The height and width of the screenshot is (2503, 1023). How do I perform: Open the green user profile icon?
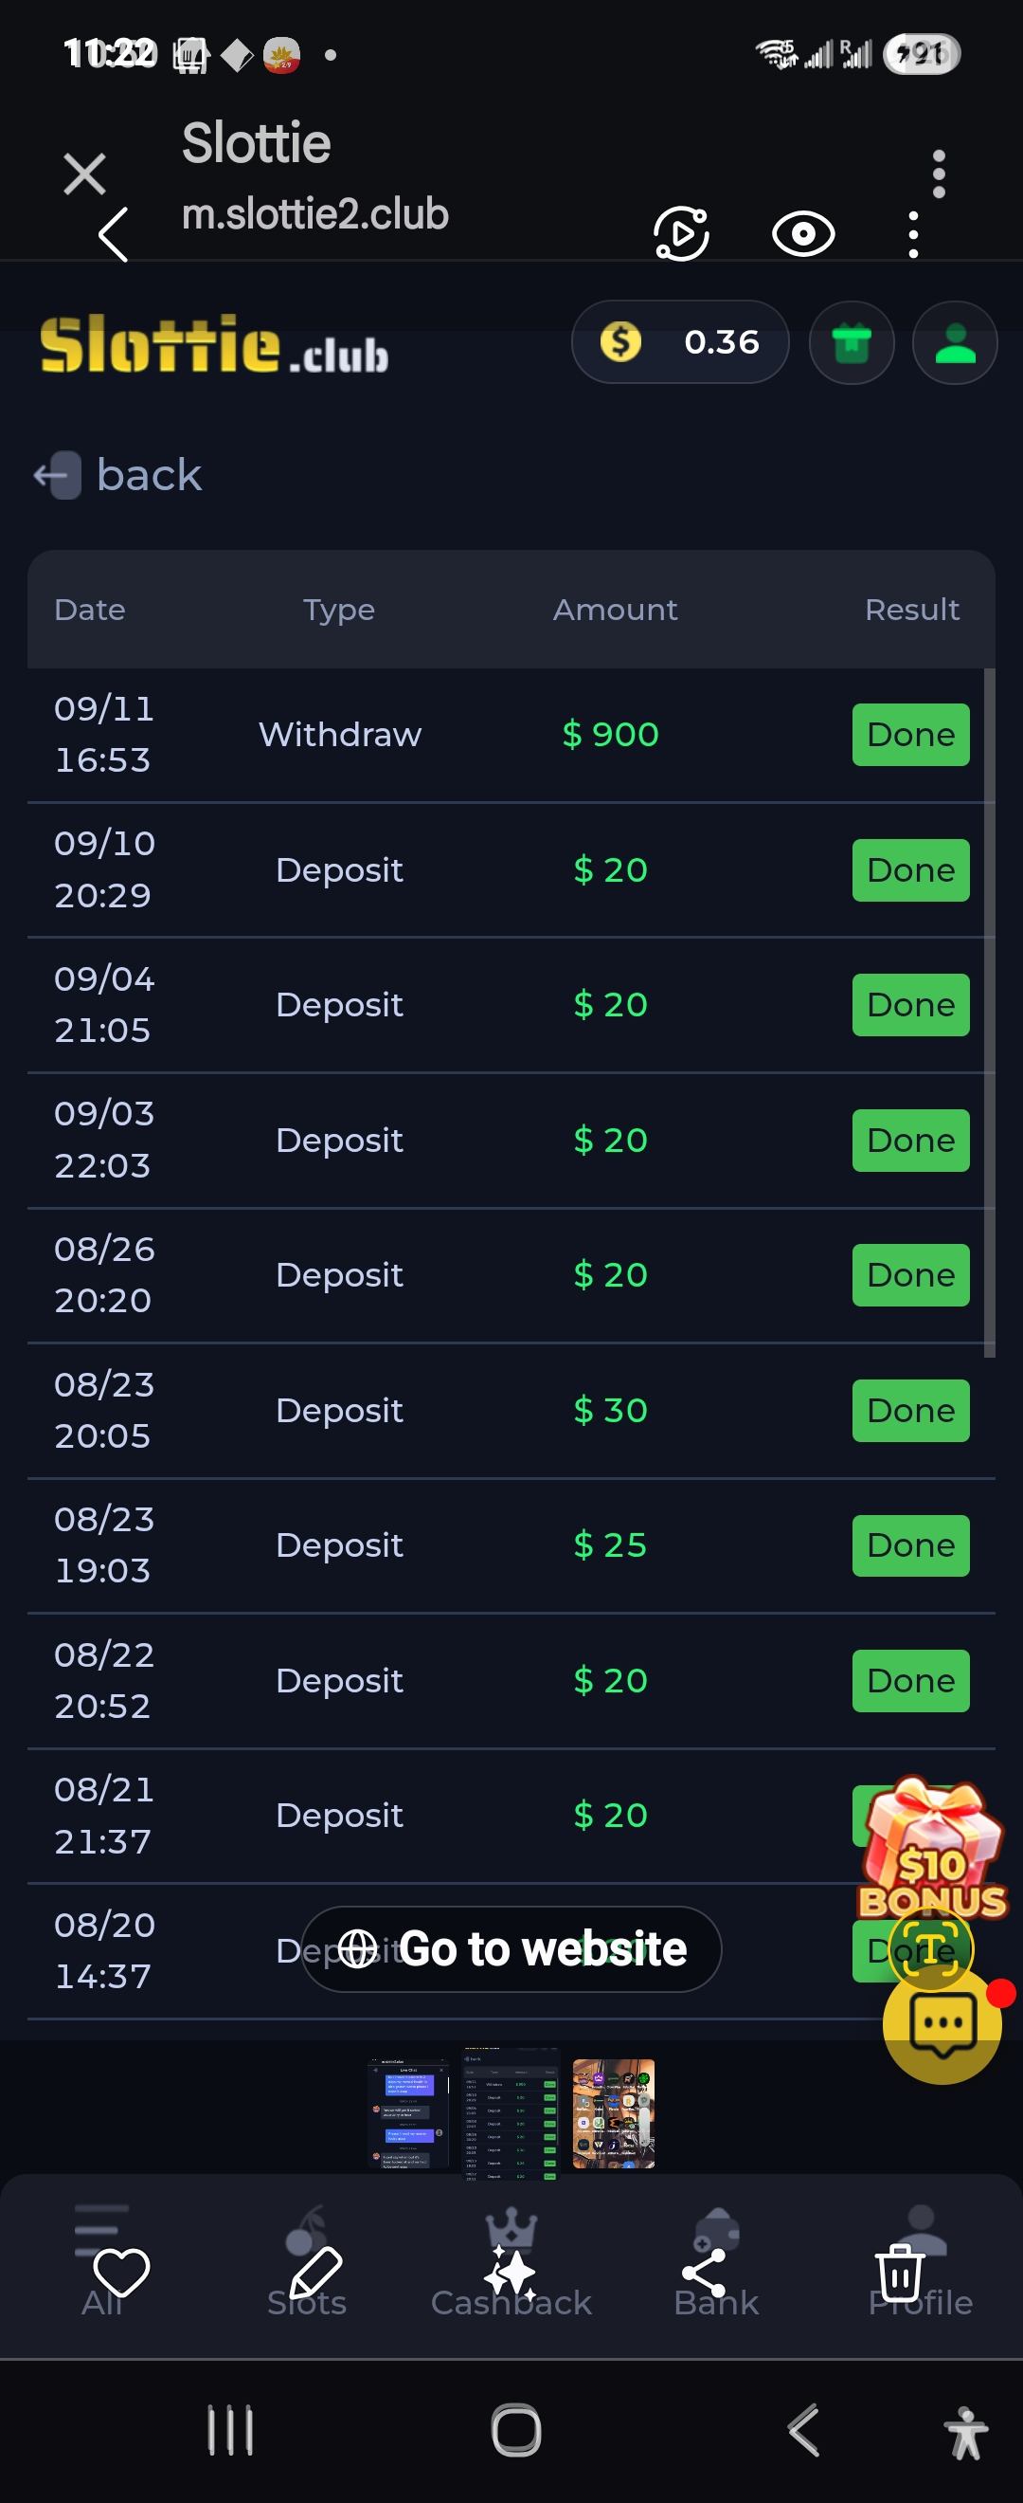(954, 342)
